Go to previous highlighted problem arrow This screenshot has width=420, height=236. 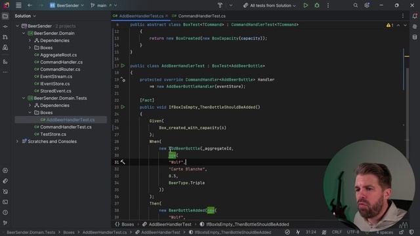[x=398, y=25]
